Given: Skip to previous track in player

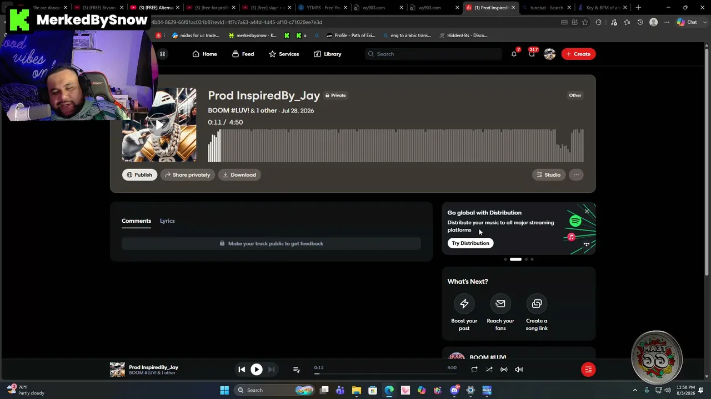Looking at the screenshot, I should coord(242,370).
